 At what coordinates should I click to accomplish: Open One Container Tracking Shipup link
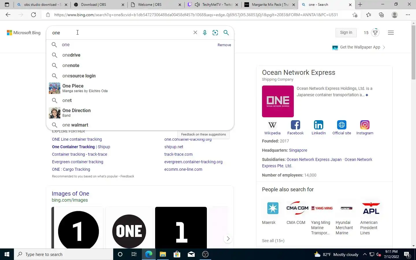[81, 147]
